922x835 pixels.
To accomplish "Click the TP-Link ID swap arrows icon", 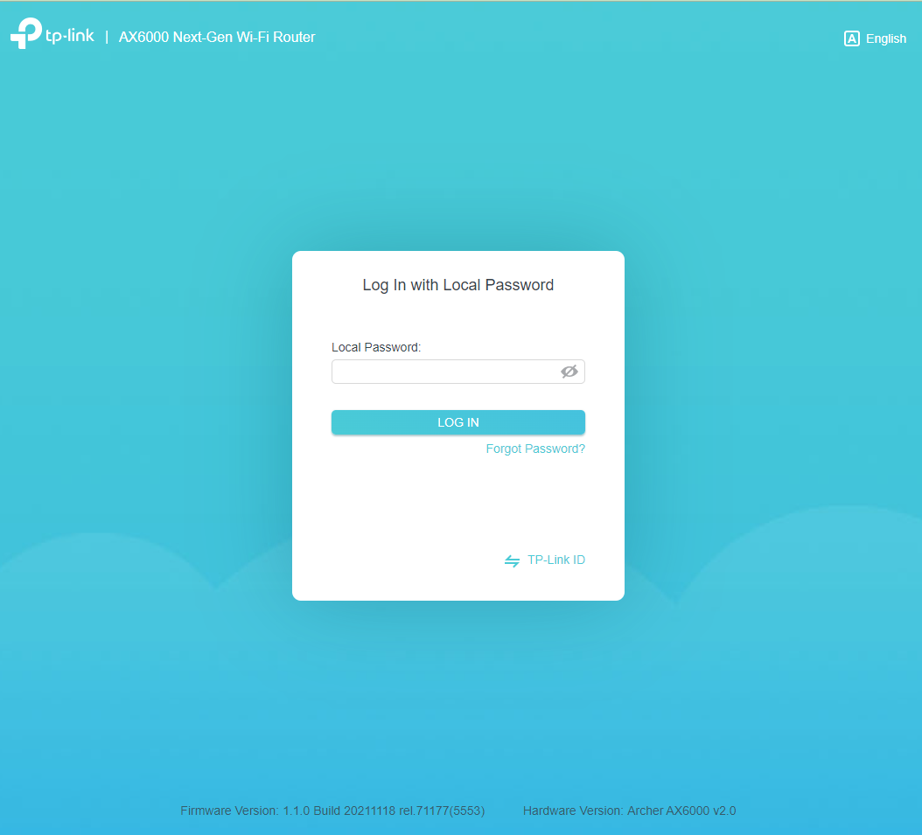I will [x=512, y=561].
